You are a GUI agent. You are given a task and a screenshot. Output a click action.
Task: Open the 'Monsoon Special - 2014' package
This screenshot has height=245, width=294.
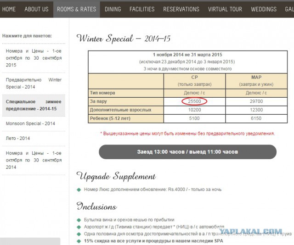tap(30, 123)
